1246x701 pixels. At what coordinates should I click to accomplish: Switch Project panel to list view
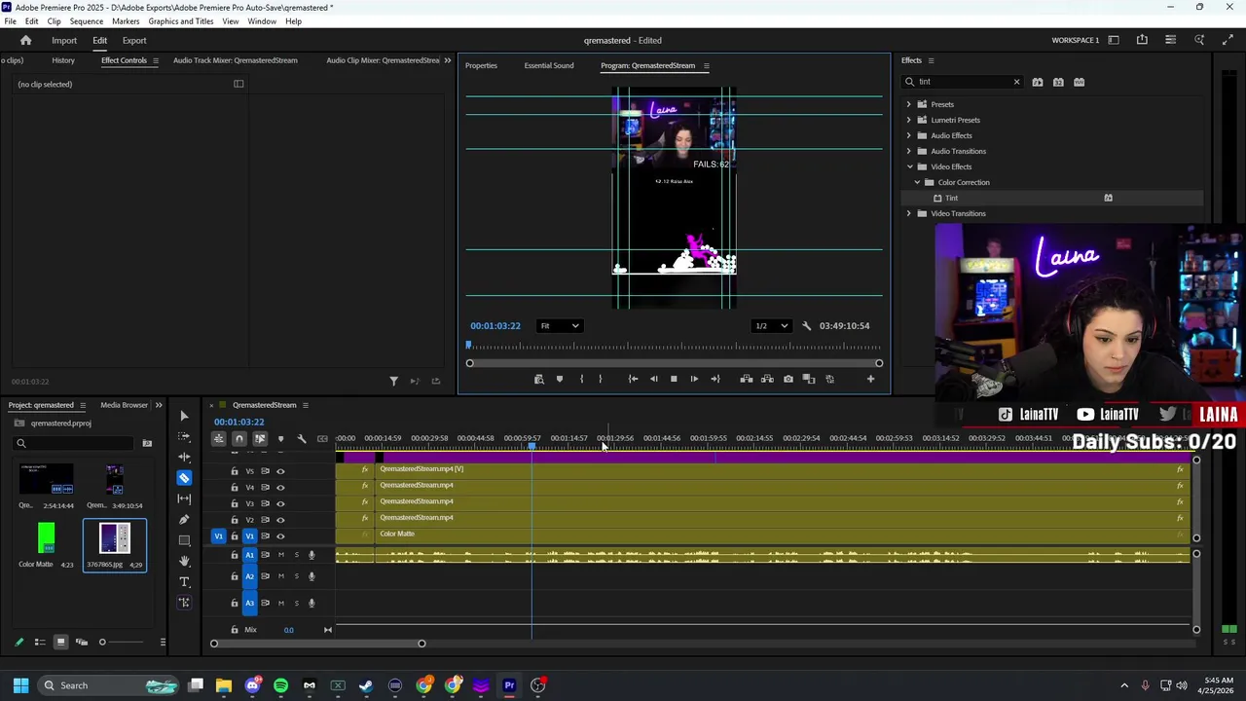[40, 642]
